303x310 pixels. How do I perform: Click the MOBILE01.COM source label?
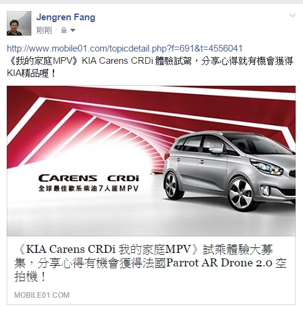tap(42, 295)
